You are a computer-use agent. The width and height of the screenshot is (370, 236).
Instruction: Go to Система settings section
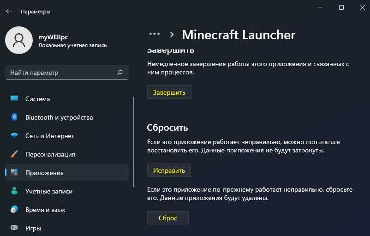click(37, 99)
